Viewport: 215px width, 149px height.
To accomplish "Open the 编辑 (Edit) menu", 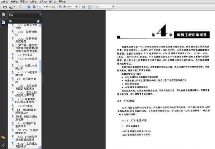I will 14,1.
